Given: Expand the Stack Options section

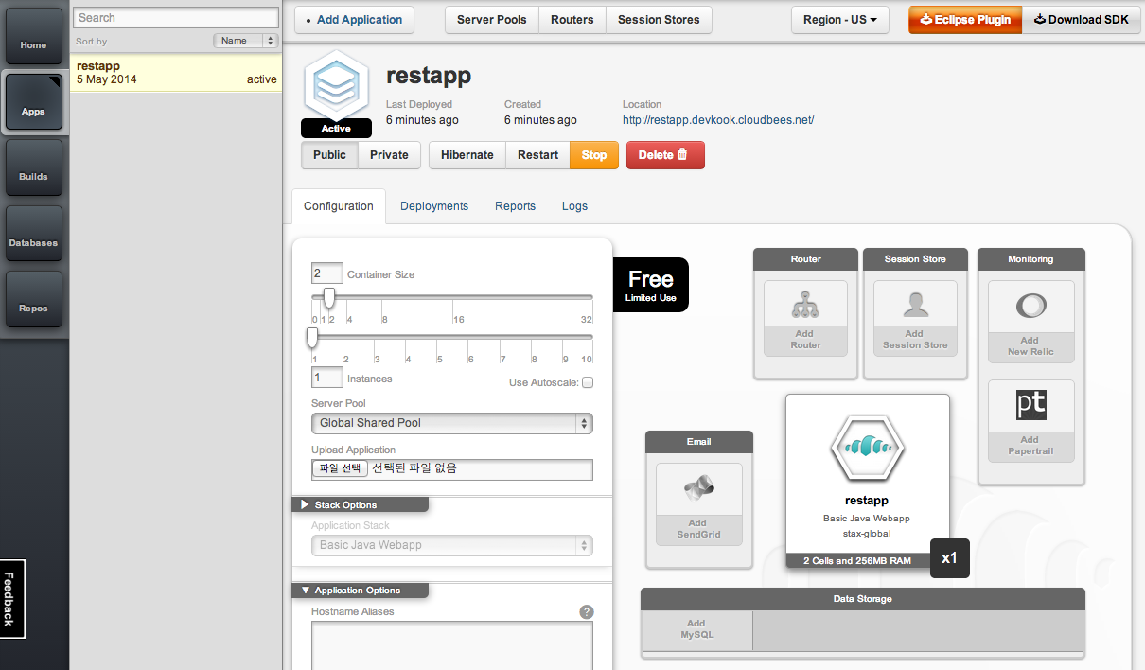Looking at the screenshot, I should point(360,504).
